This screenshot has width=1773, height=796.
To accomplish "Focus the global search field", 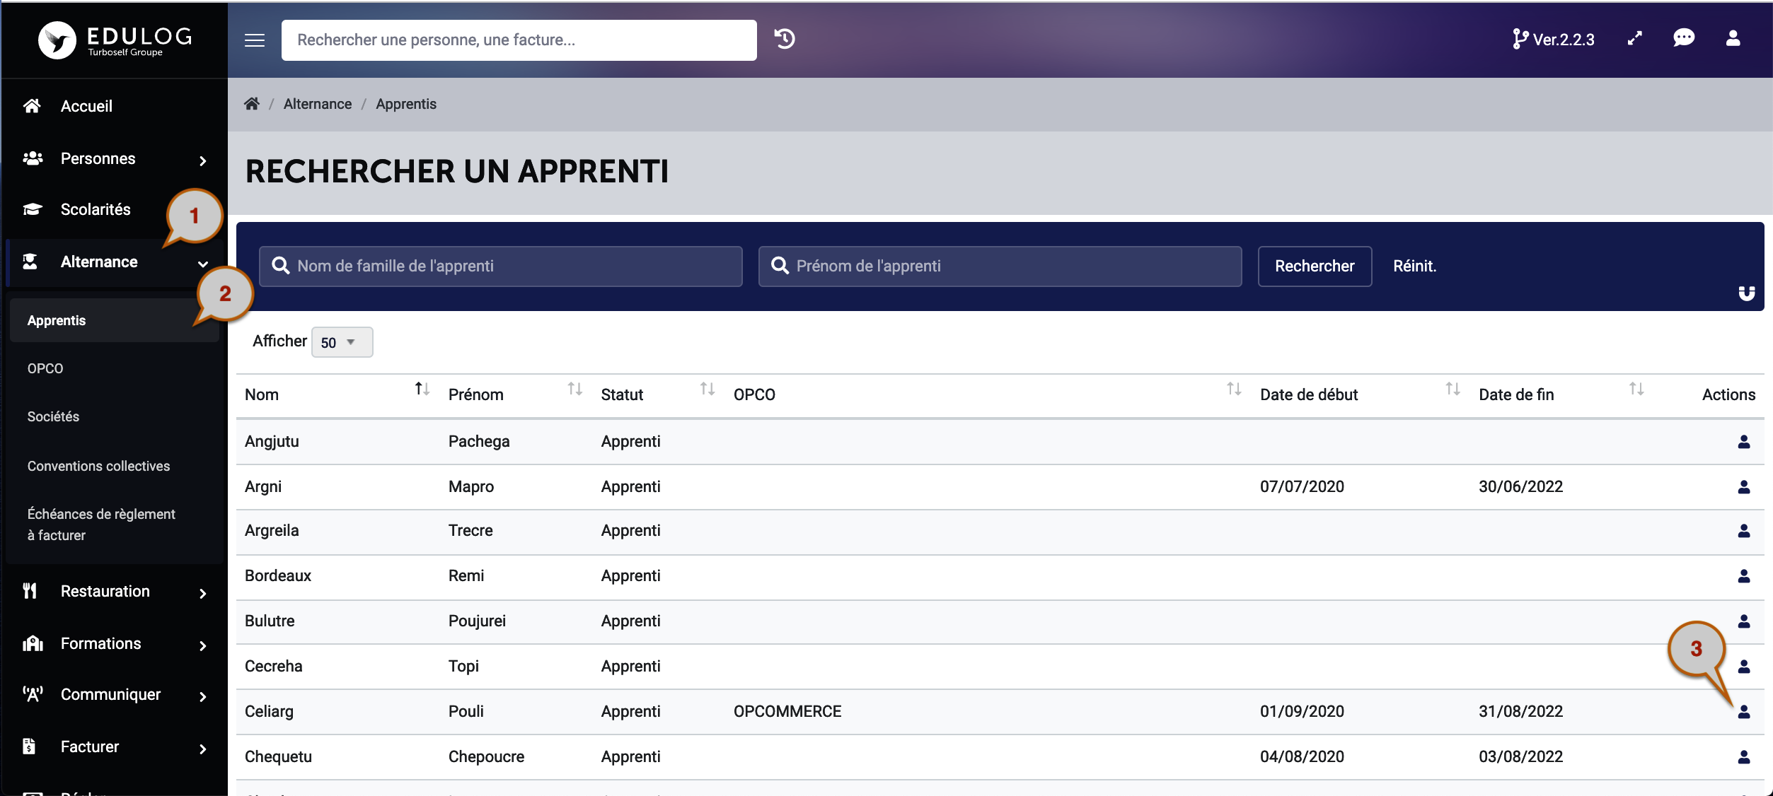I will (x=519, y=40).
